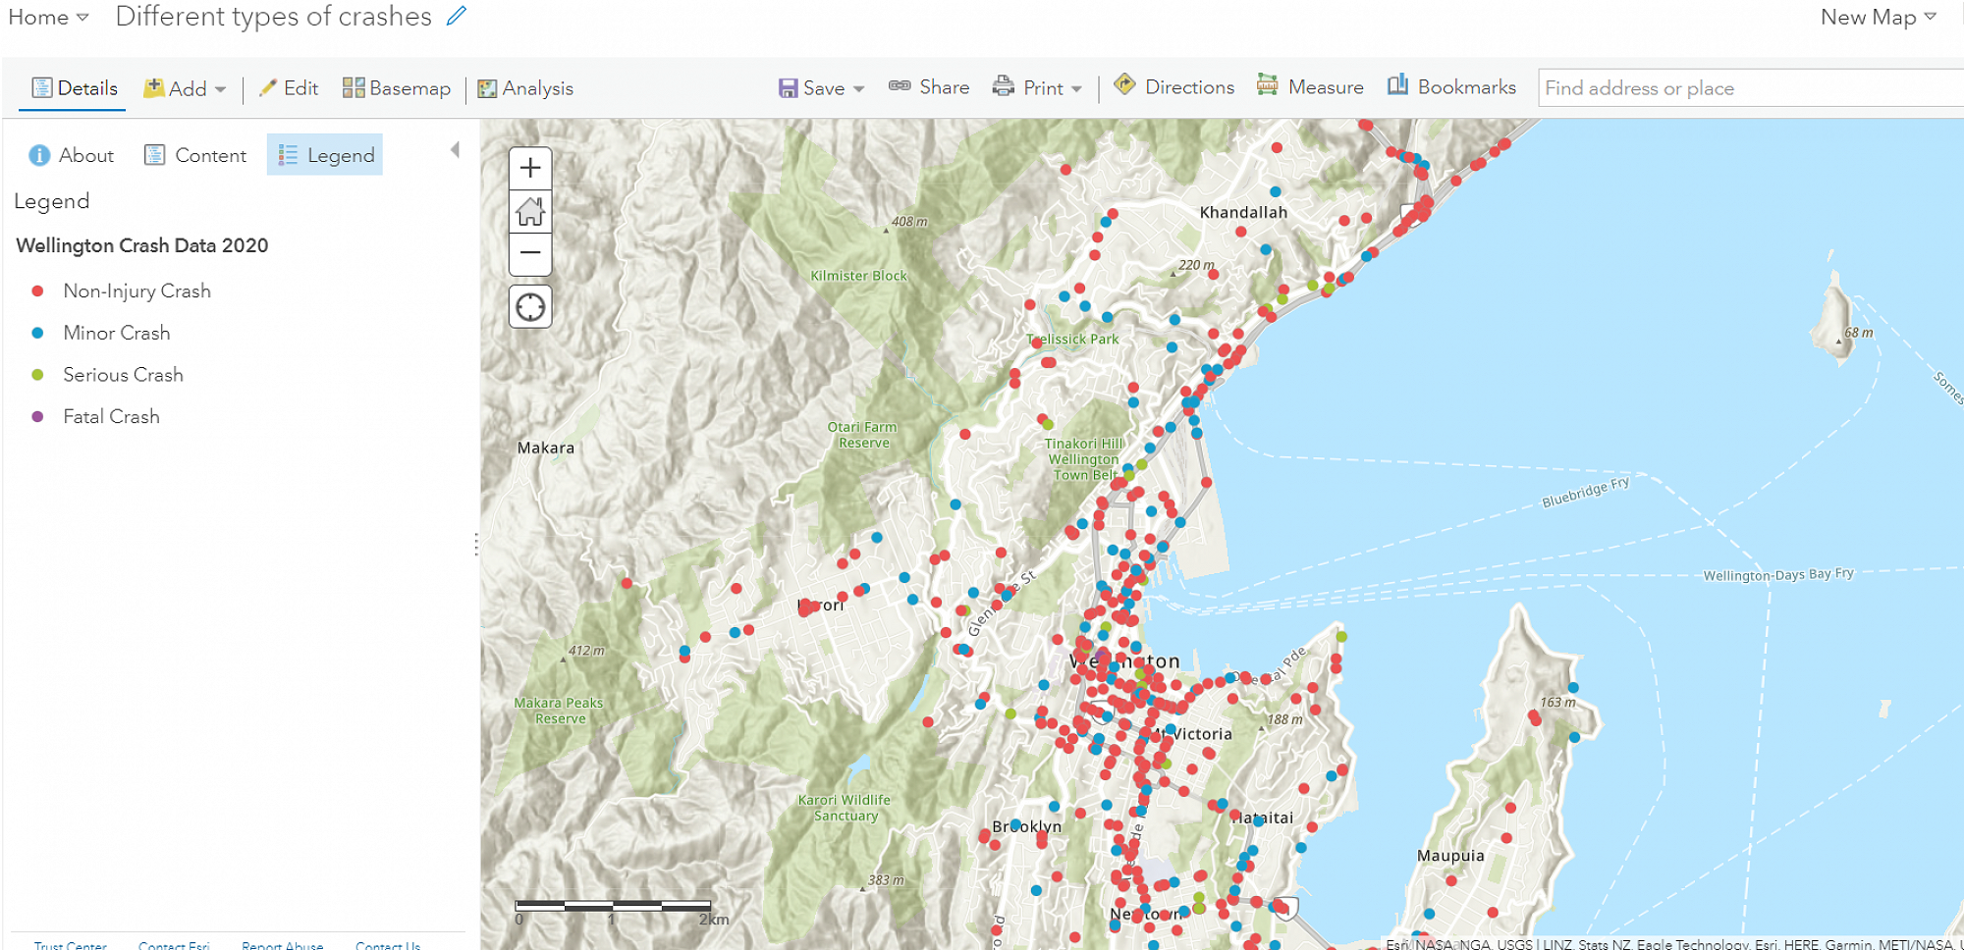
Task: Open the Save dropdown
Action: pyautogui.click(x=822, y=88)
